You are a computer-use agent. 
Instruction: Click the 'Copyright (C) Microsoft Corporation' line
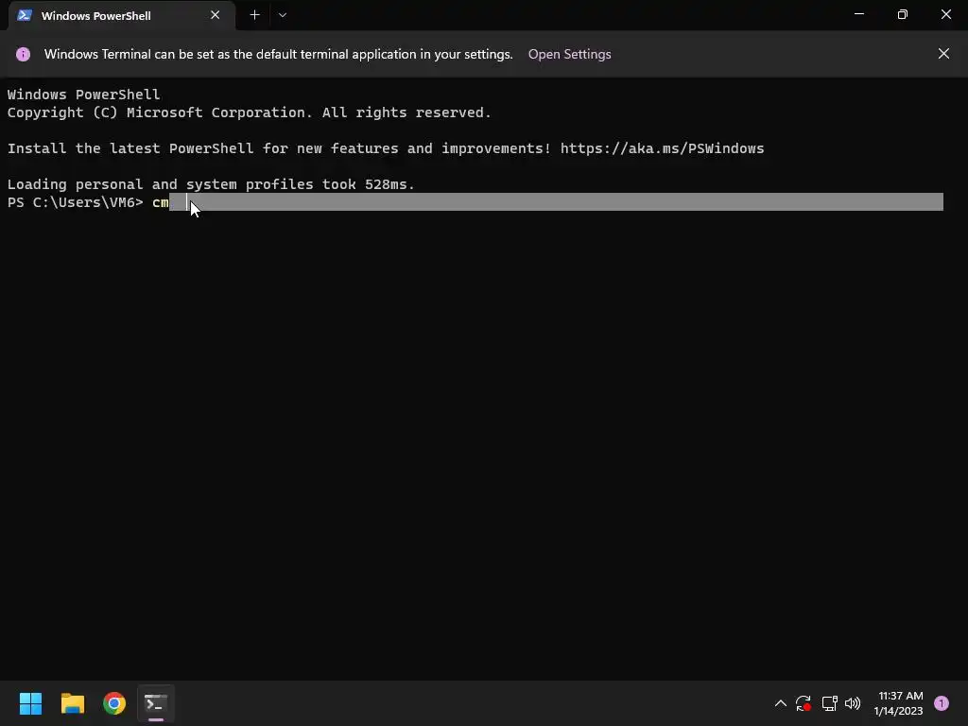(249, 113)
